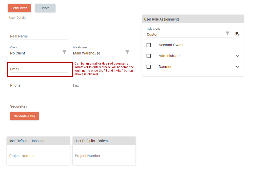Edit role group list icon
253x173 pixels.
238,34
